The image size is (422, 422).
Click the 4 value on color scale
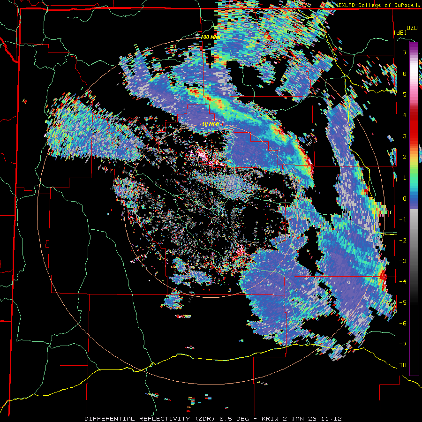click(405, 115)
